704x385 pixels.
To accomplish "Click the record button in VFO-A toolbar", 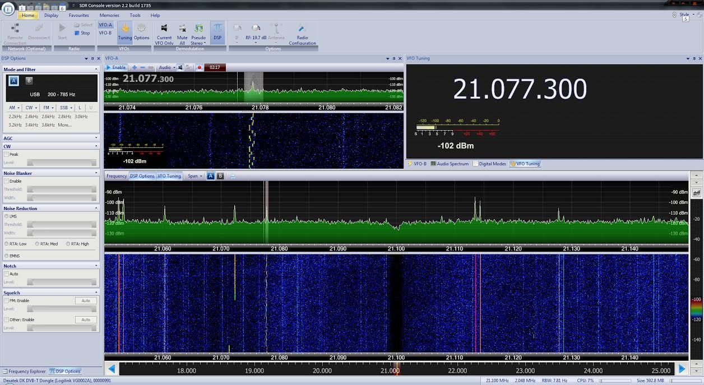I will 199,67.
